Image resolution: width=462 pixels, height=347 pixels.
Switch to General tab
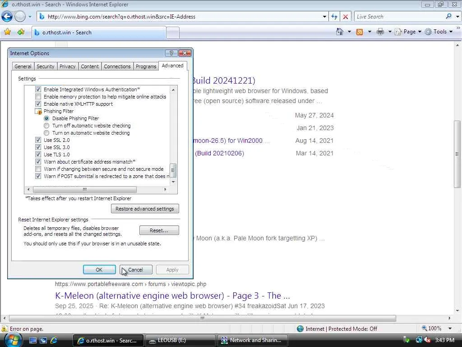pos(23,66)
